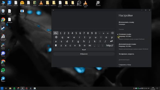Open the lampa.exe desktop shortcut
This screenshot has width=160, height=90.
[98, 3]
